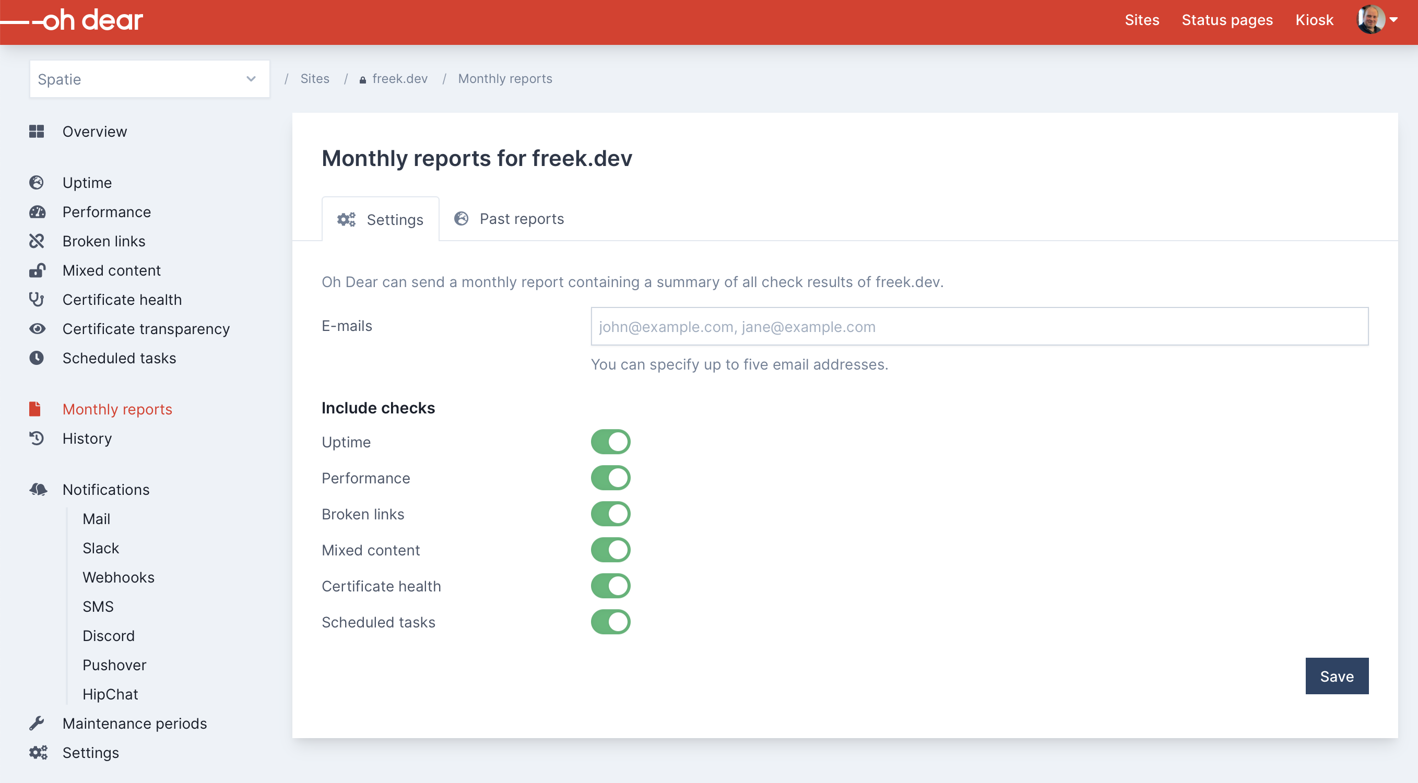Click the user avatar photo
The width and height of the screenshot is (1418, 783).
(1370, 20)
